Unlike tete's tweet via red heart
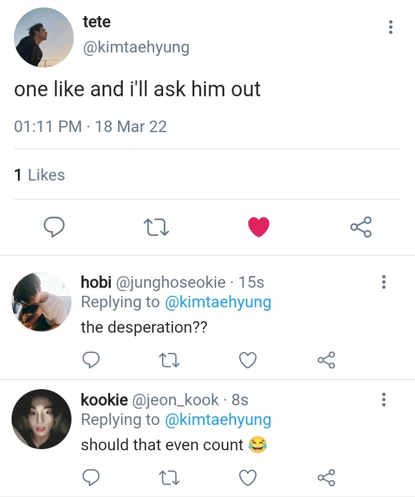 (258, 227)
